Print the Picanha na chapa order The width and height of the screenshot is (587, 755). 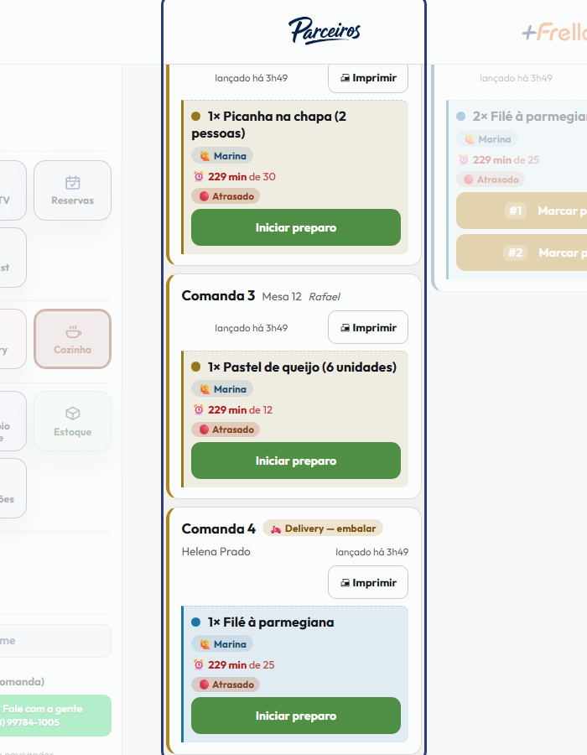pos(368,78)
